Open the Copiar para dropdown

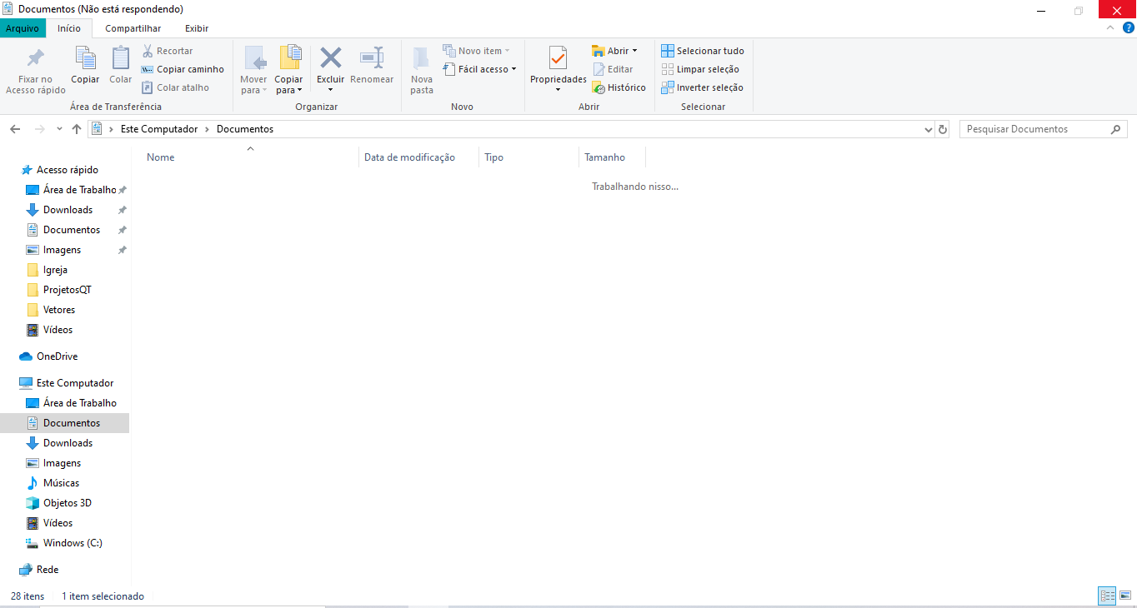click(288, 85)
